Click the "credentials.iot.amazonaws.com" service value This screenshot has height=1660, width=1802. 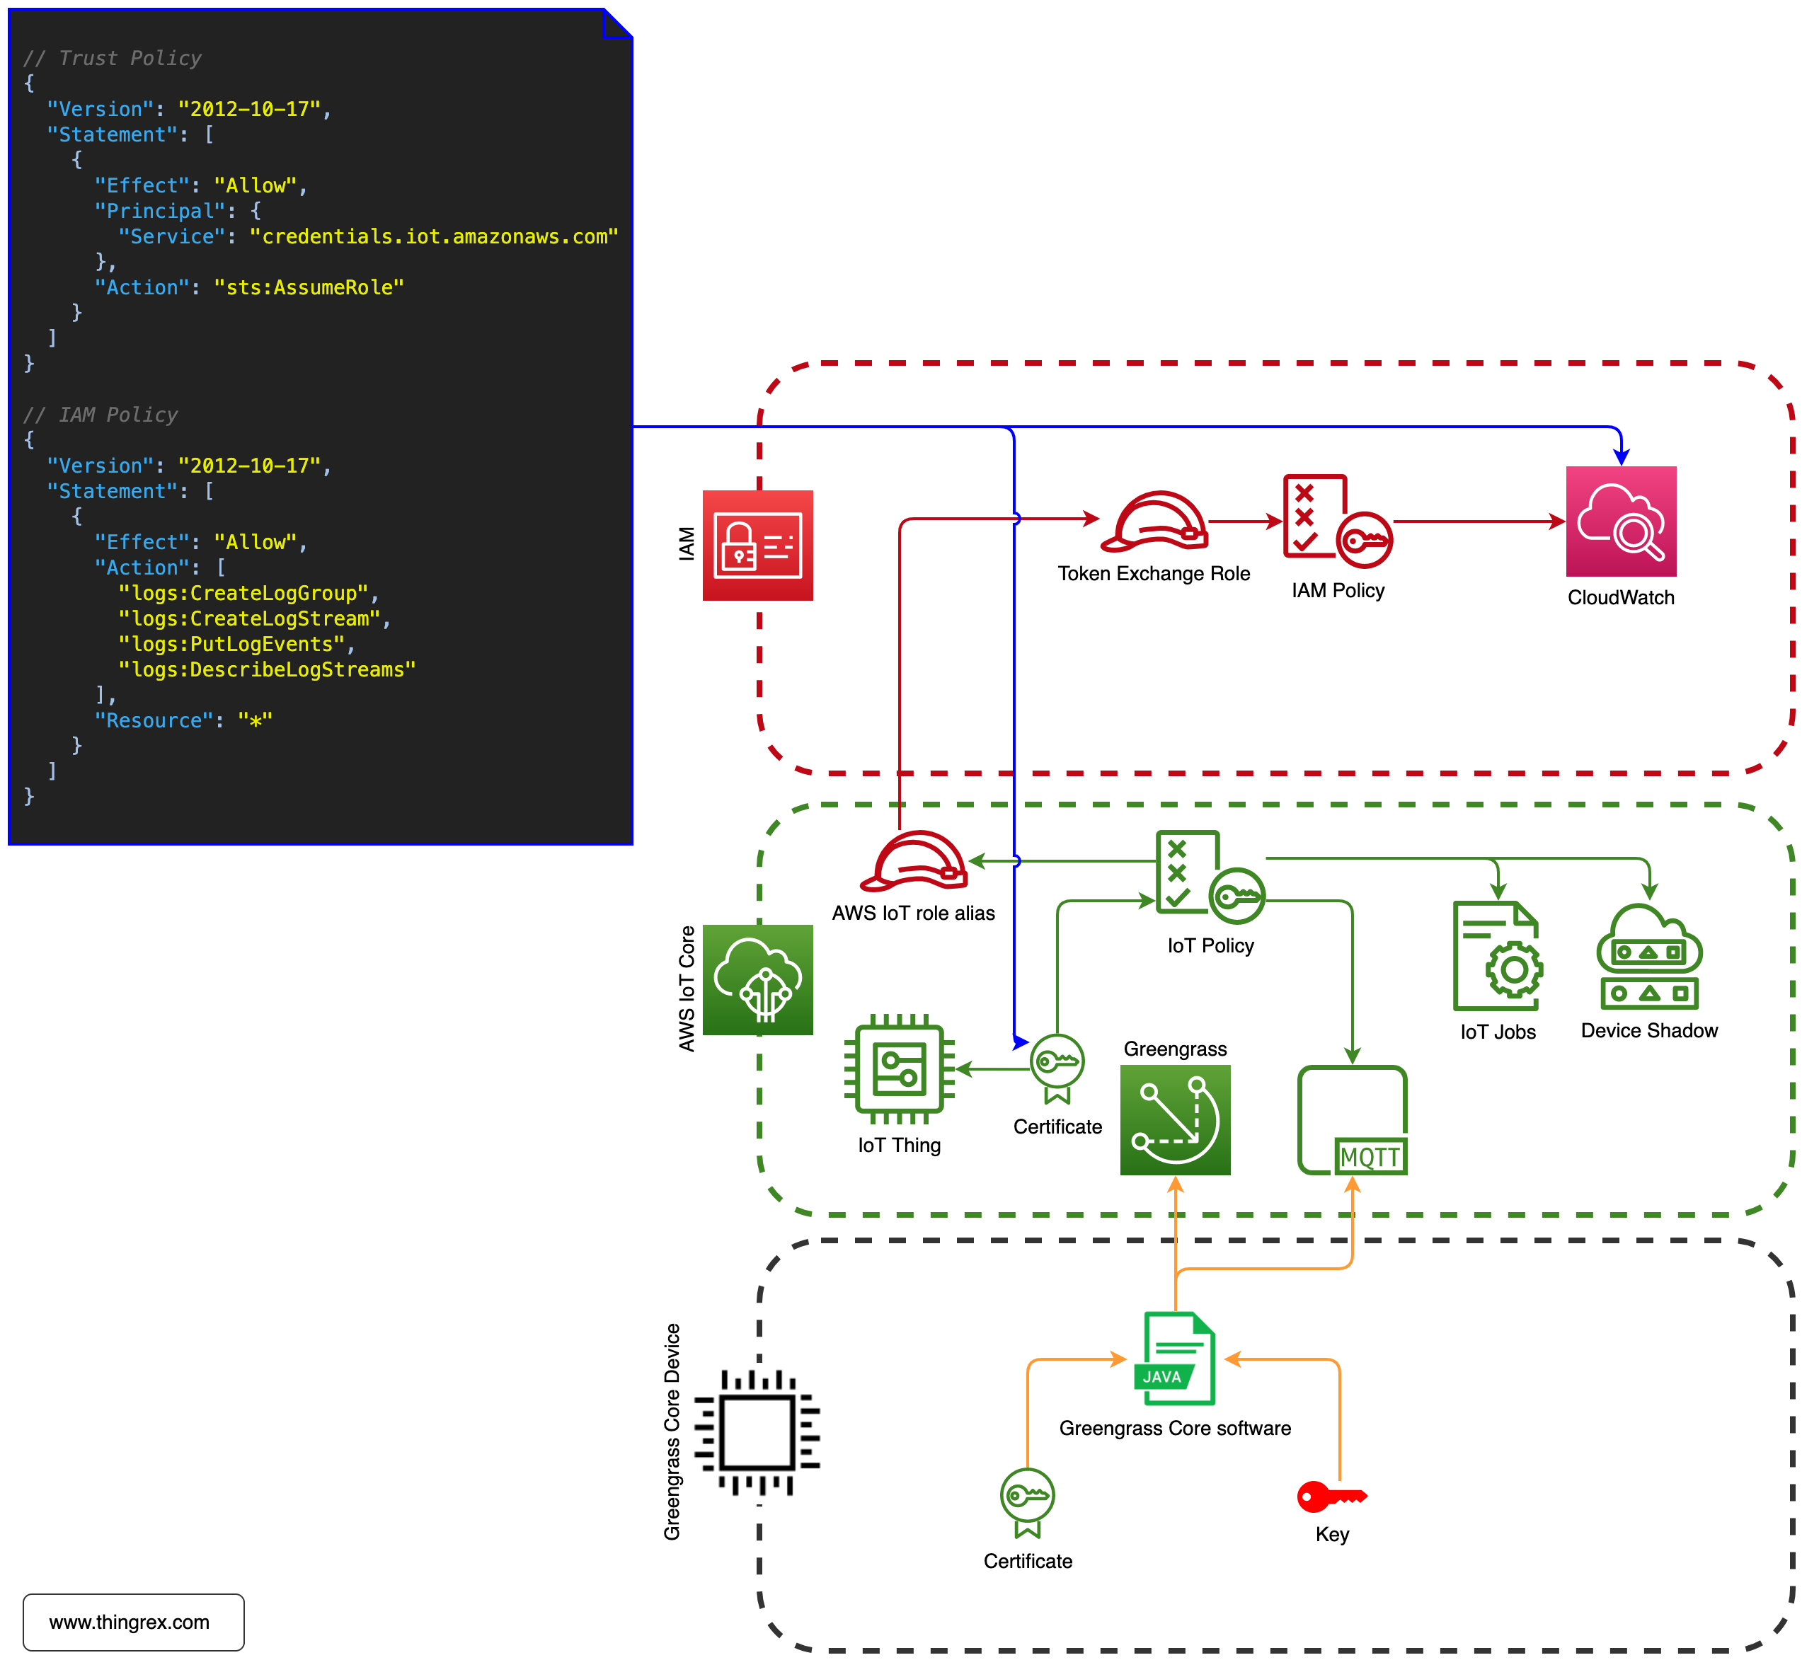tap(434, 237)
